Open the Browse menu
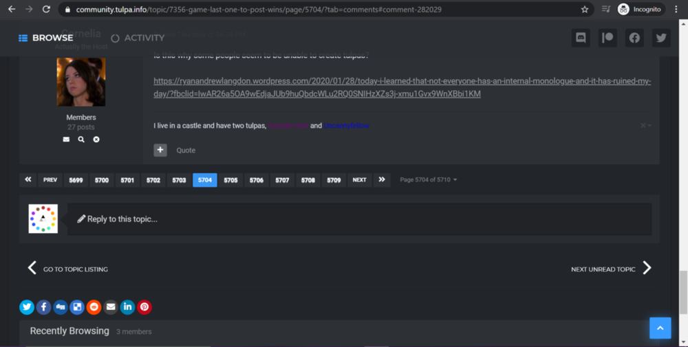 coord(45,38)
